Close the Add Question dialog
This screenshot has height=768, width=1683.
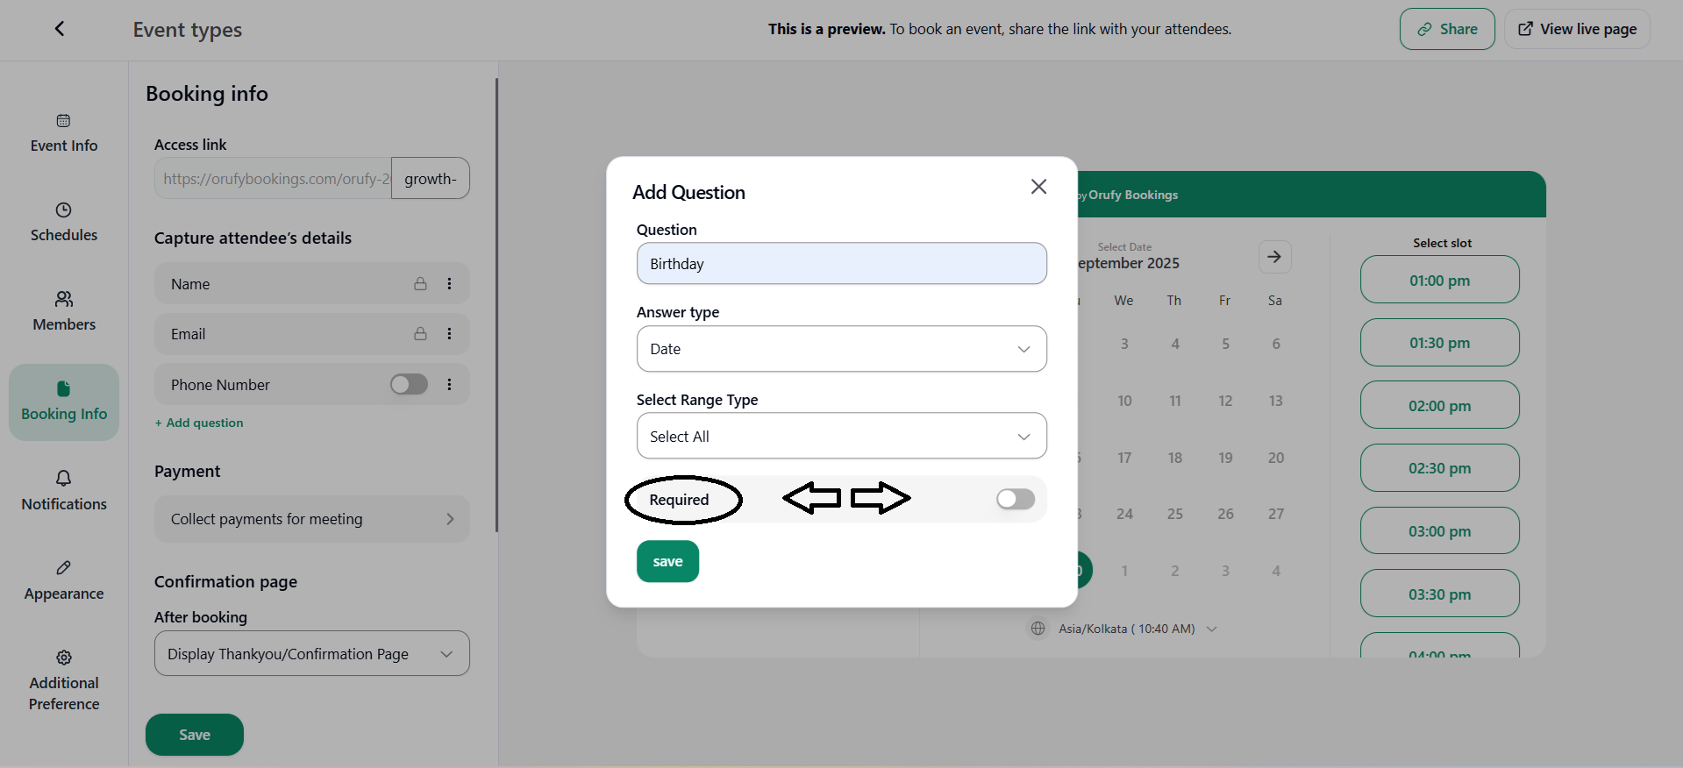[1038, 187]
